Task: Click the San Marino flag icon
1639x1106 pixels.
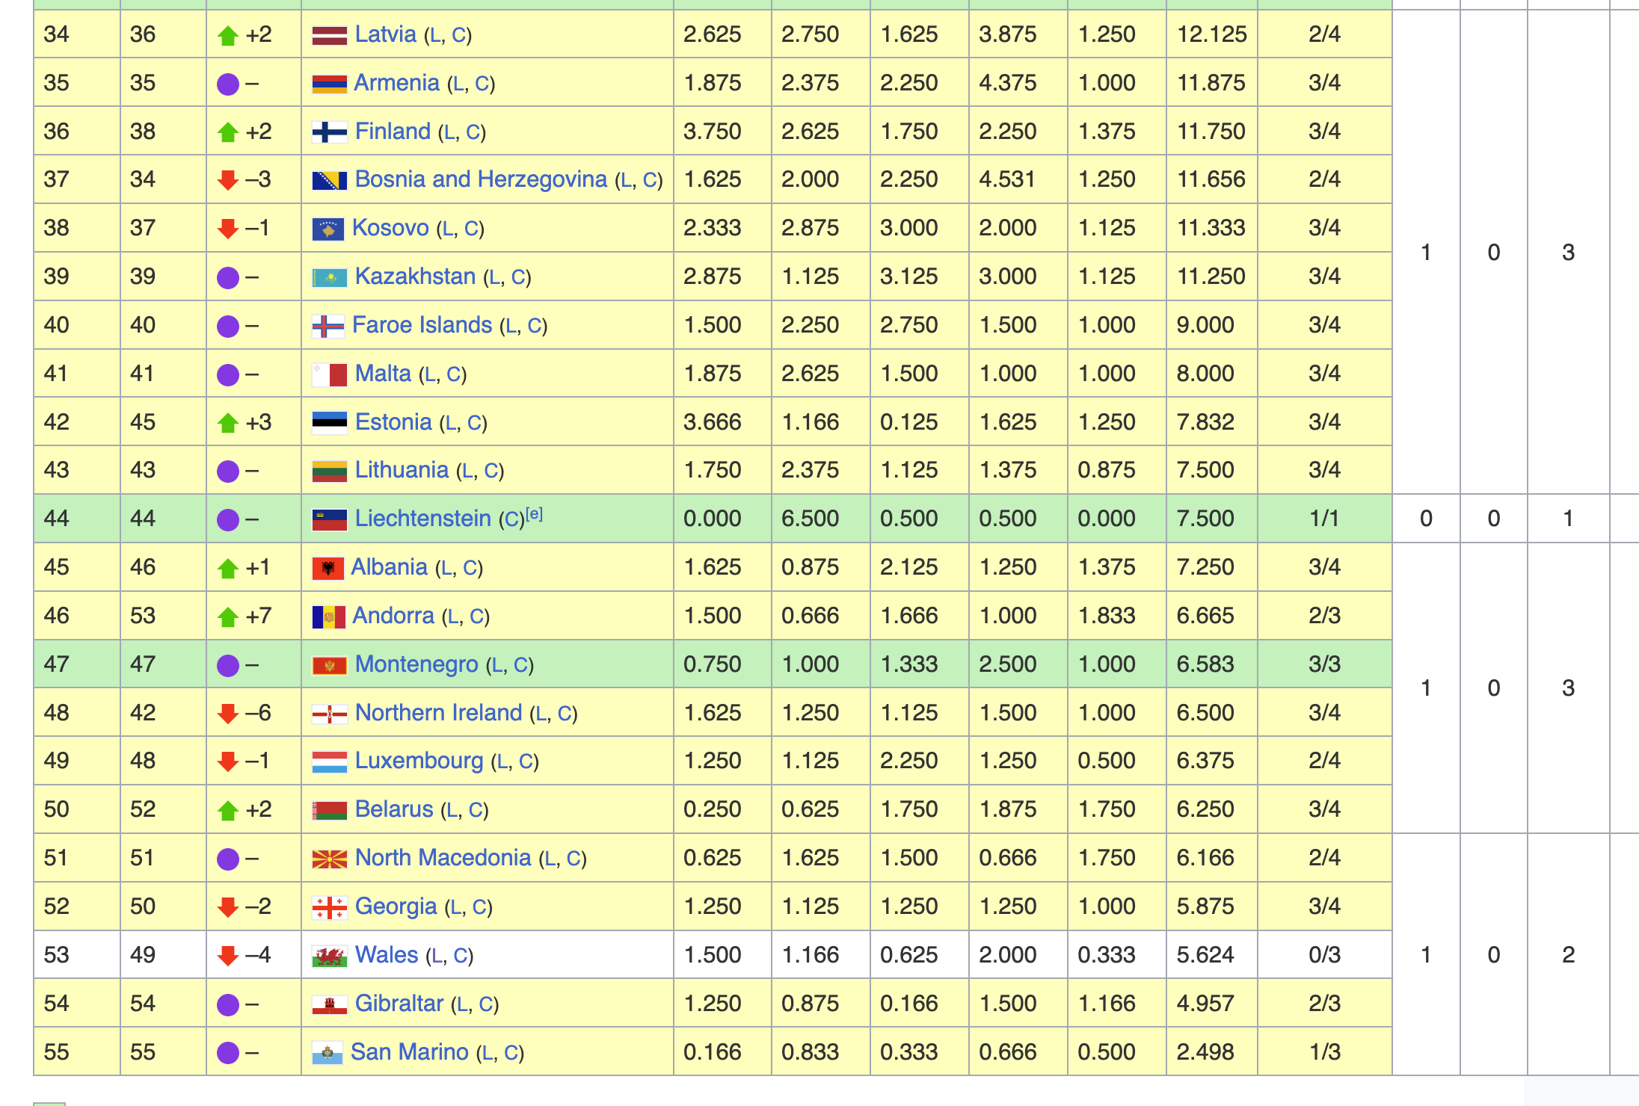Action: coord(327,1053)
